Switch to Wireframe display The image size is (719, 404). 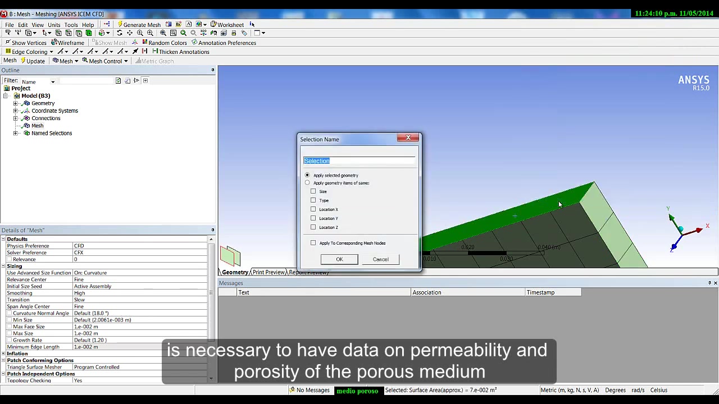[67, 43]
